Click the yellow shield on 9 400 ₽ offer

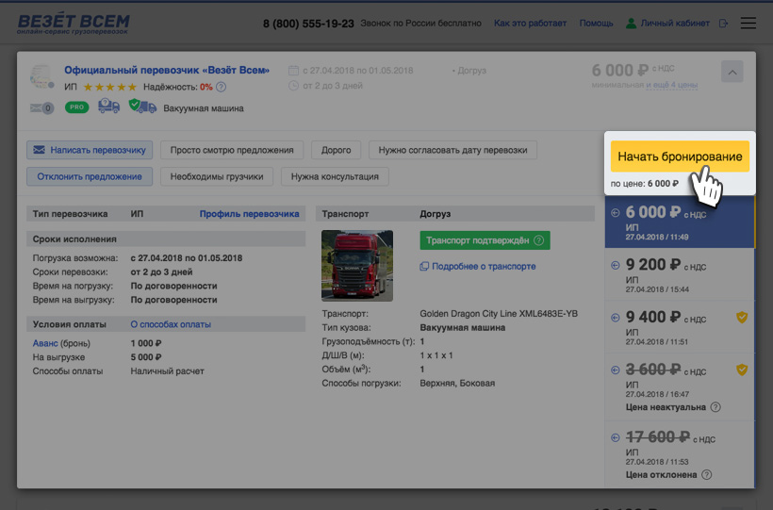[x=742, y=318]
